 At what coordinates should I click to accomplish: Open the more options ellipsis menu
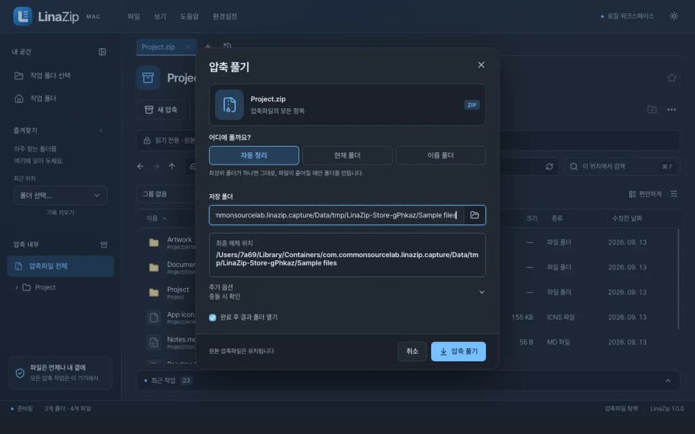[671, 109]
